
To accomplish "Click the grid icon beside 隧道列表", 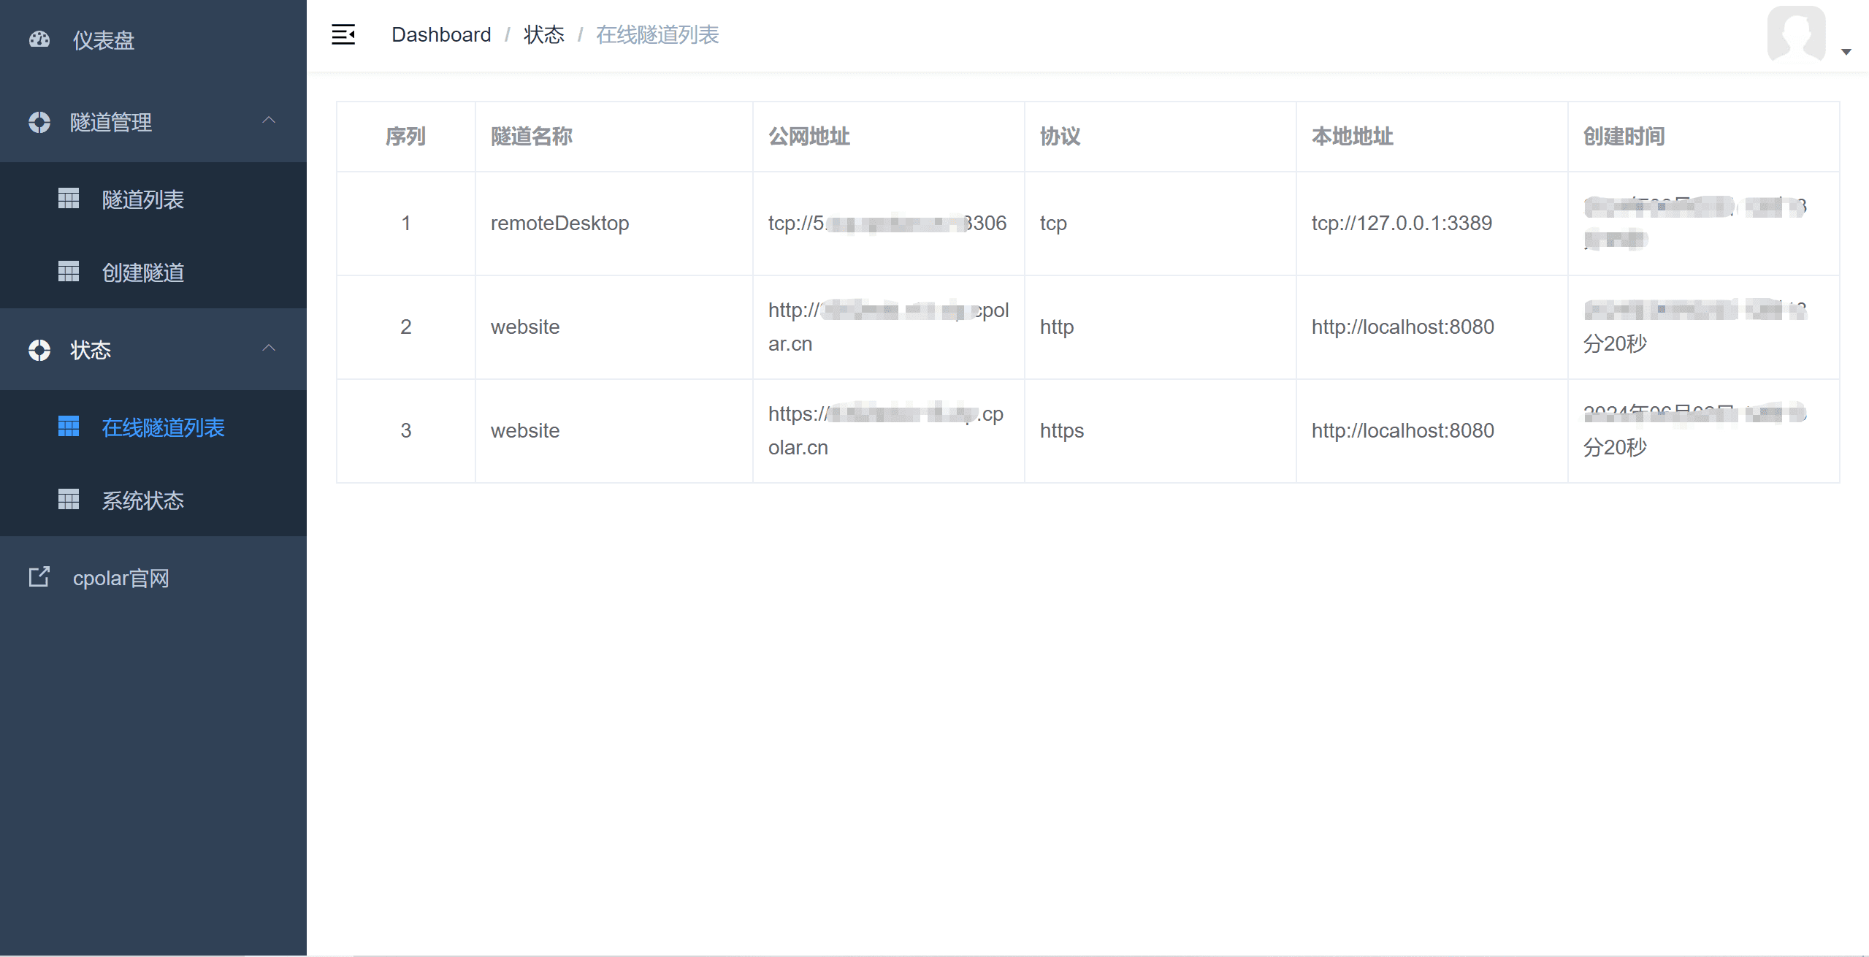I will point(69,199).
